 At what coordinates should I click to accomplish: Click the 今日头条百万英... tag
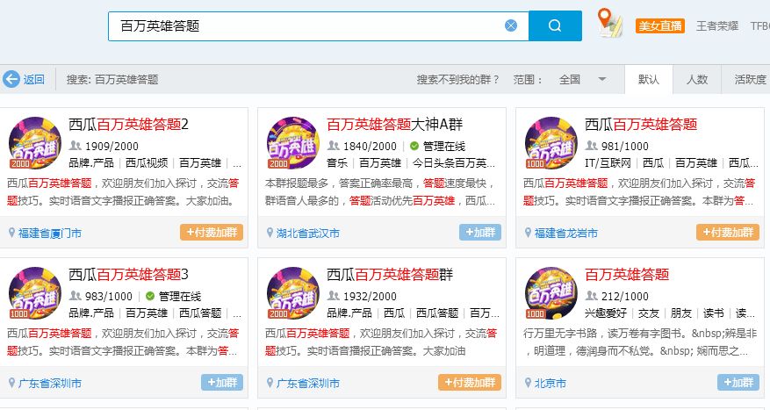click(x=454, y=163)
